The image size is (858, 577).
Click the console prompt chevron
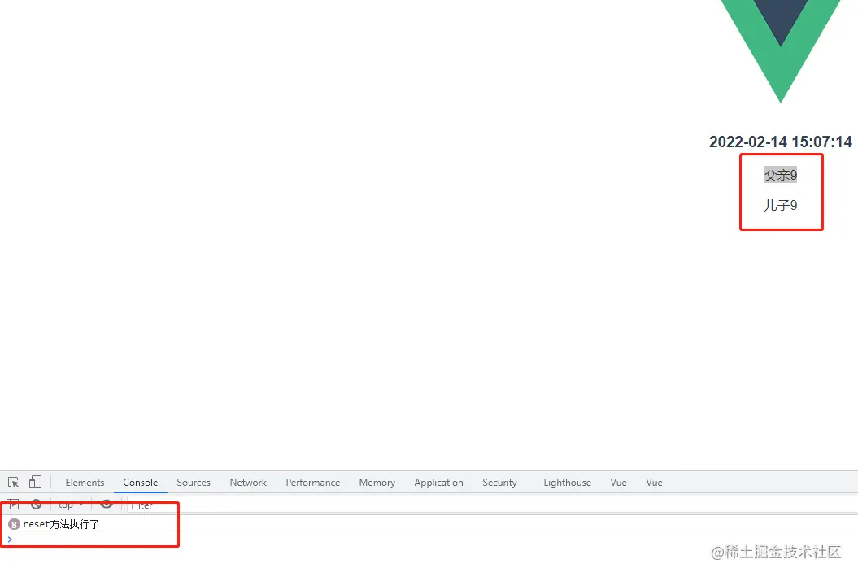click(x=10, y=540)
